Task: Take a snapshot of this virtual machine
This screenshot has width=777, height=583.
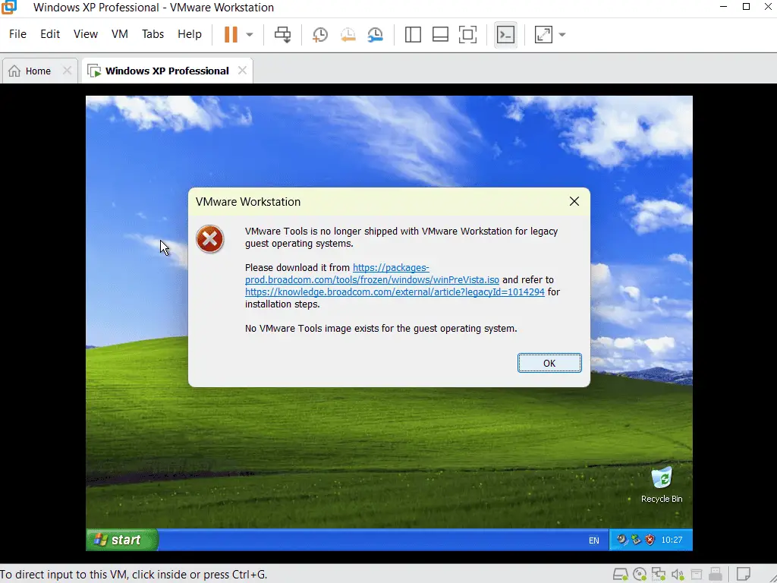Action: 320,35
